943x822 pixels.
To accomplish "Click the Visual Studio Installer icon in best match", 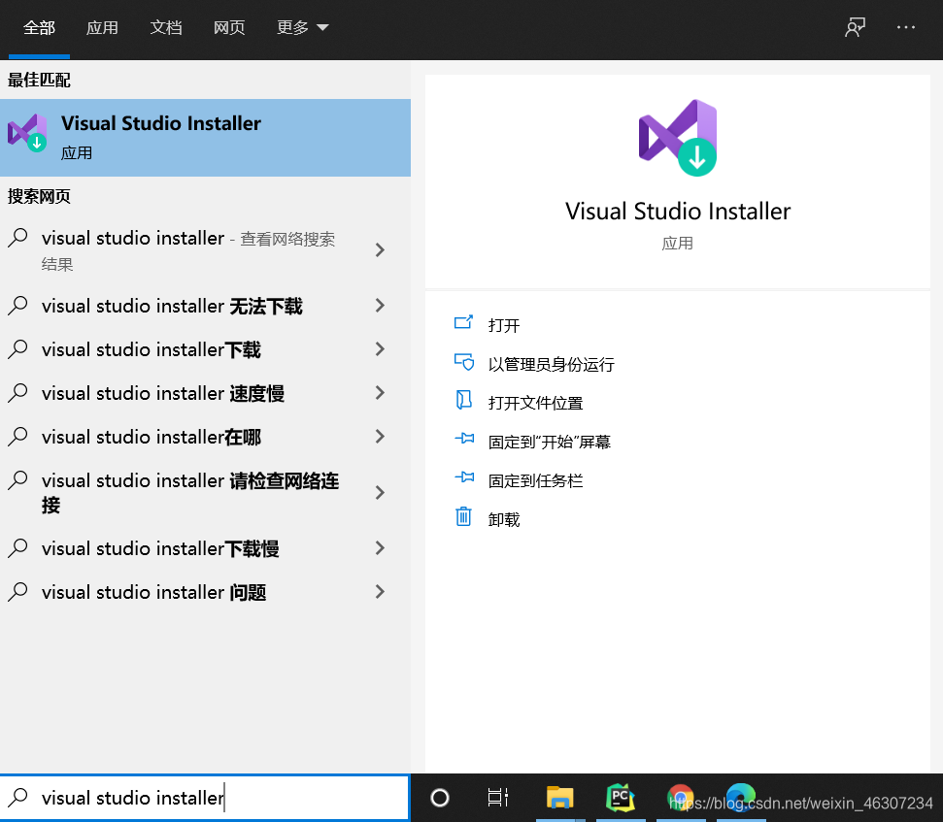I will (27, 133).
